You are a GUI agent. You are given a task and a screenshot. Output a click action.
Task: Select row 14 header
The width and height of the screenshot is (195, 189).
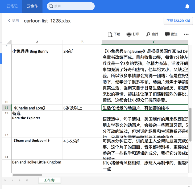pos(7,149)
